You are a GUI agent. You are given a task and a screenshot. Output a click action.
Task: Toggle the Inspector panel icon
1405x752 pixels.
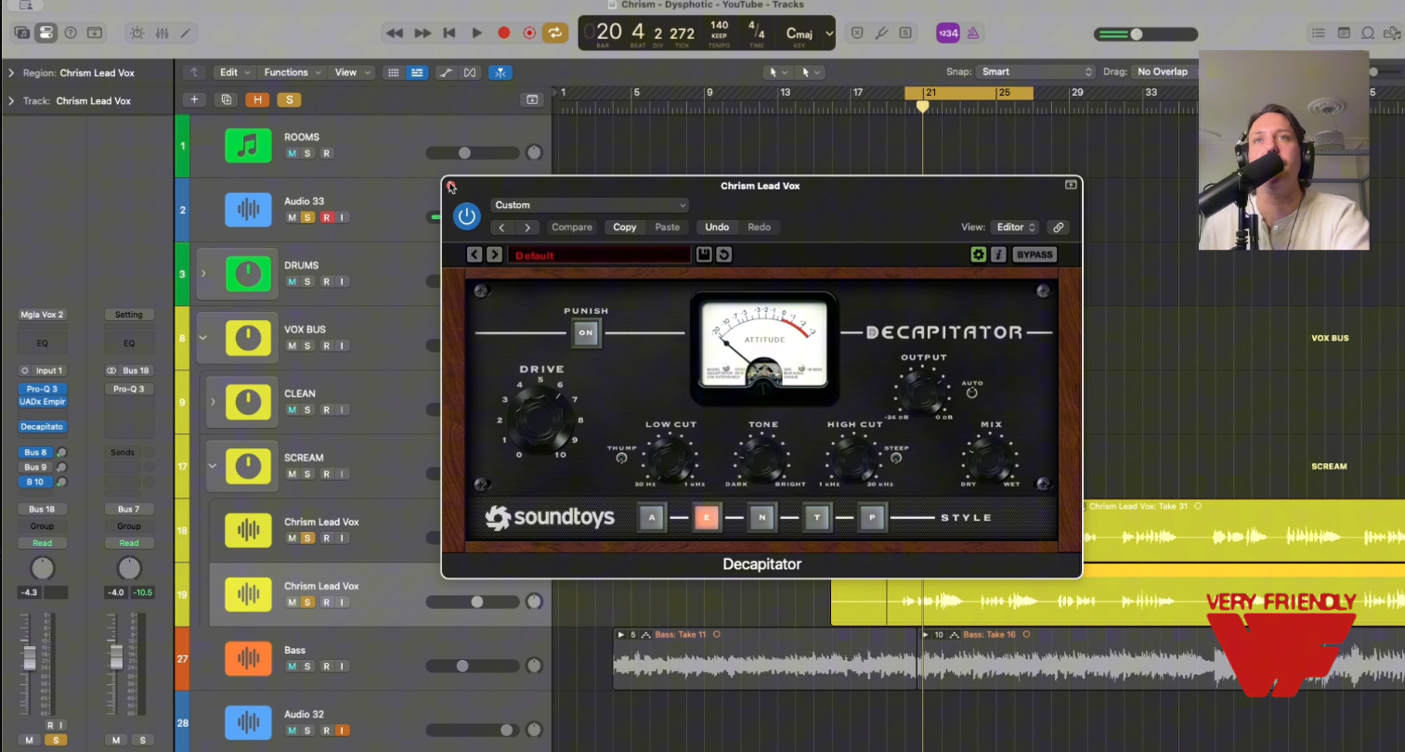46,32
